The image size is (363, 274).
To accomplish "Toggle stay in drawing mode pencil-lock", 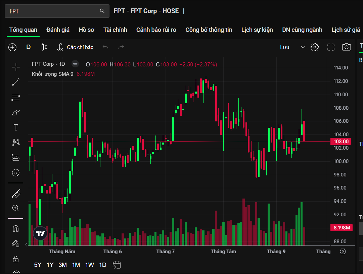I will (x=15, y=243).
